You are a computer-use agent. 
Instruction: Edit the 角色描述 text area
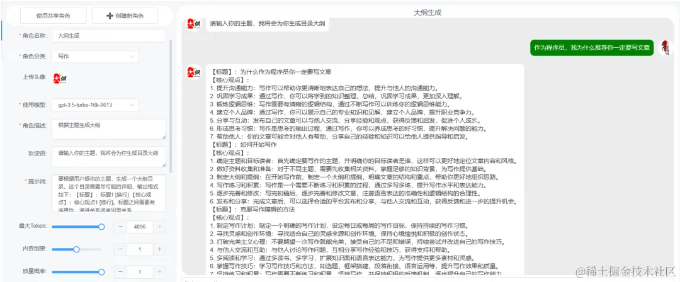click(x=108, y=129)
